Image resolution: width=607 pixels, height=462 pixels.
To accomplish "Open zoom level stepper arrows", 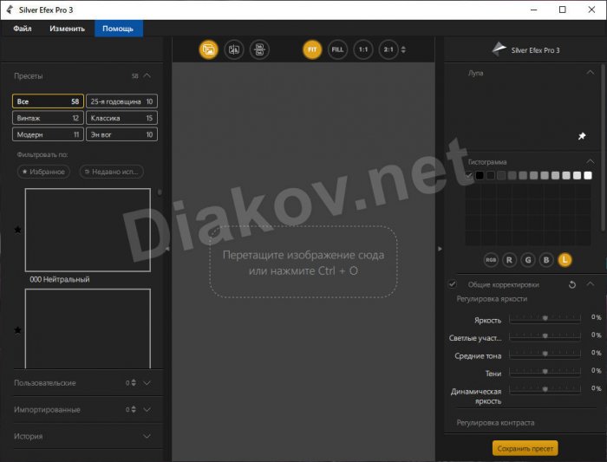I will 403,49.
